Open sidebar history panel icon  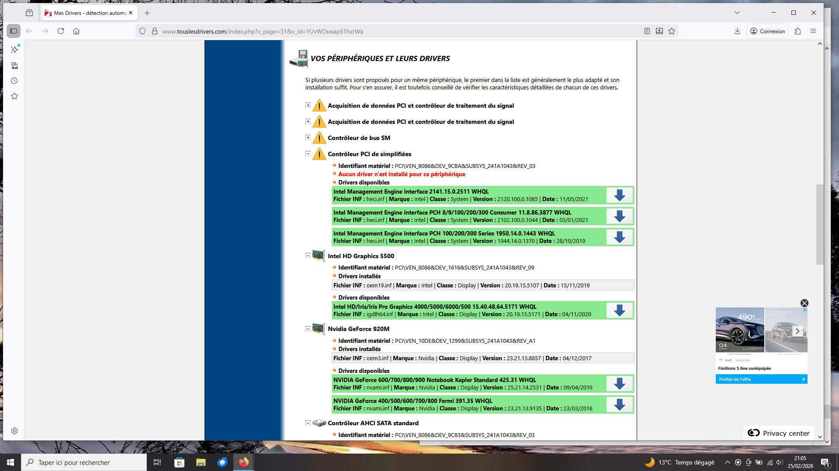[14, 81]
